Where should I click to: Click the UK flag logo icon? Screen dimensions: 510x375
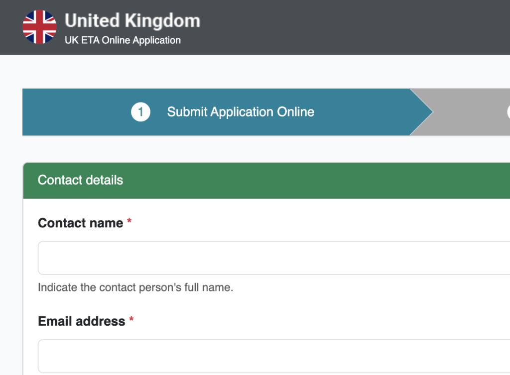39,27
